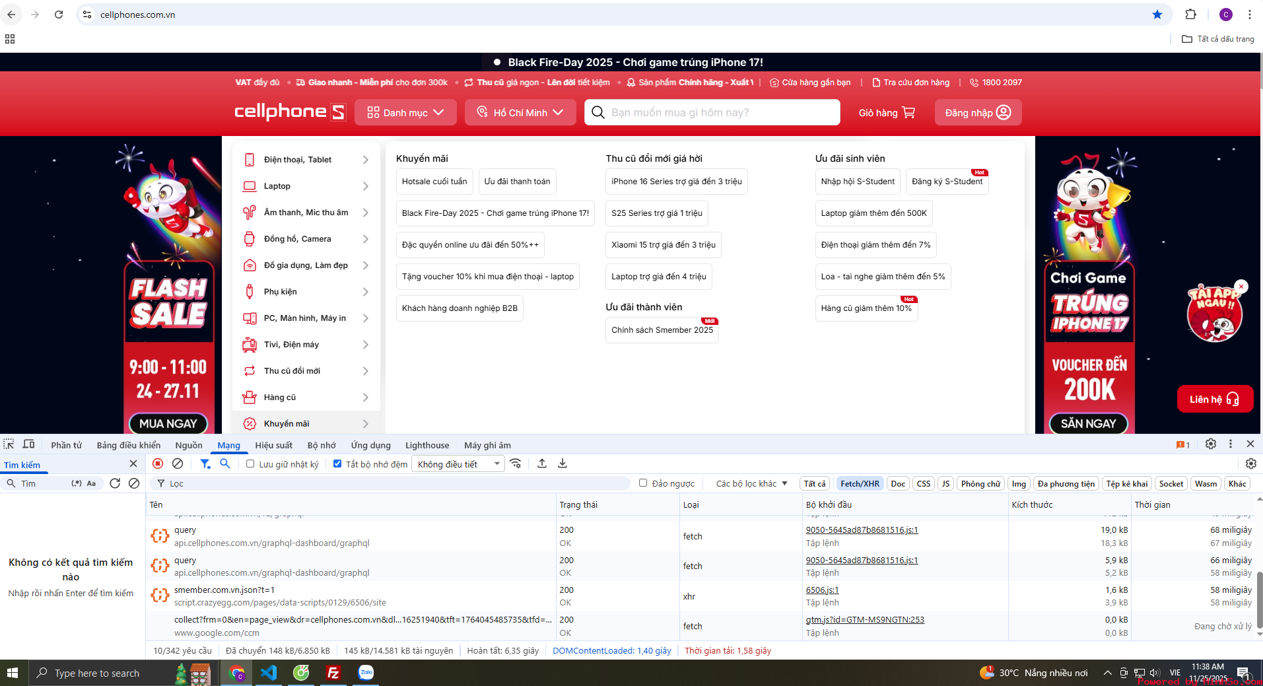
Task: Click the import HAR upload icon
Action: coord(542,463)
